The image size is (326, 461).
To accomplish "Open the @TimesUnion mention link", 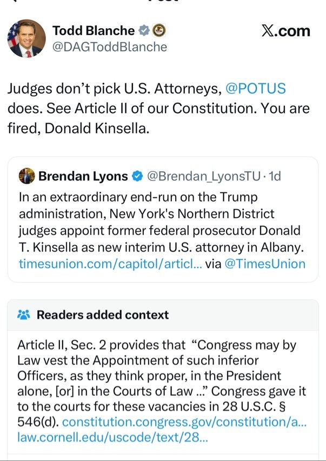I will pos(265,264).
